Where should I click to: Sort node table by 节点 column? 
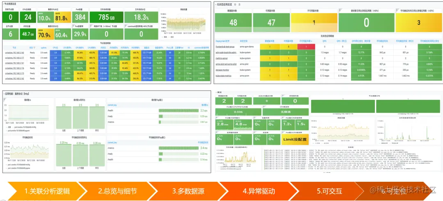point(14,47)
